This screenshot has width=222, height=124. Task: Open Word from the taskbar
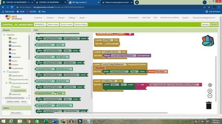coord(54,121)
